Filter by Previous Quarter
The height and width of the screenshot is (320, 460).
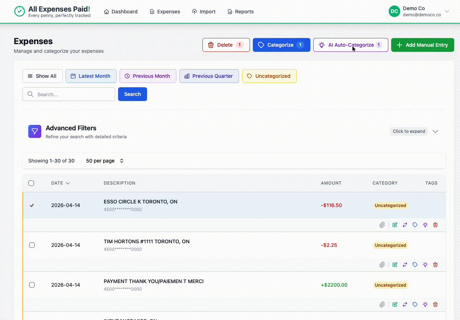tap(209, 76)
